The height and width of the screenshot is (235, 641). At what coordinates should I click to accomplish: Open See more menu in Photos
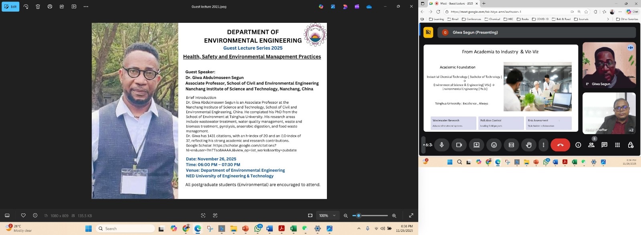tap(86, 7)
